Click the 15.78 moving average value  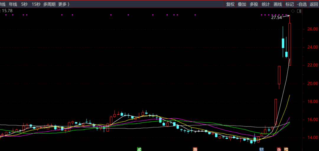coord(7,11)
